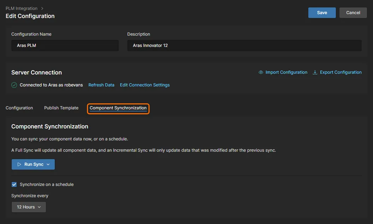Expand the Run Sync dropdown arrow

click(48, 164)
